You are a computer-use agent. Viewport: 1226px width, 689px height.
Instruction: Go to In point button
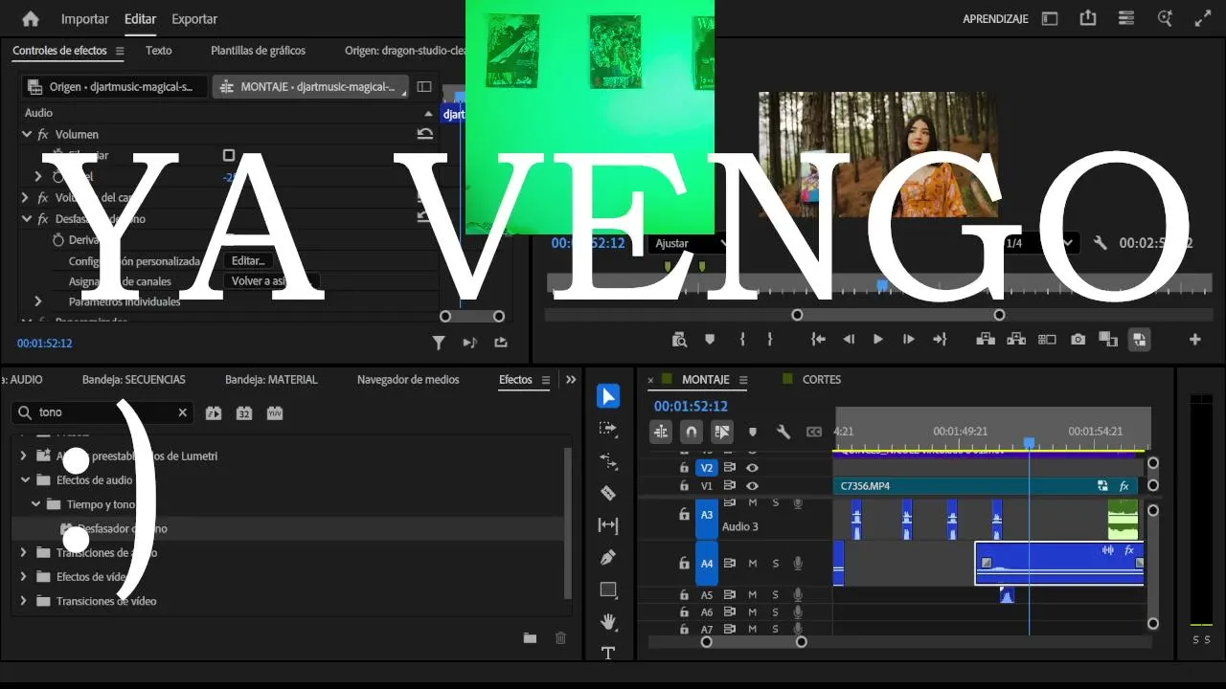click(818, 339)
